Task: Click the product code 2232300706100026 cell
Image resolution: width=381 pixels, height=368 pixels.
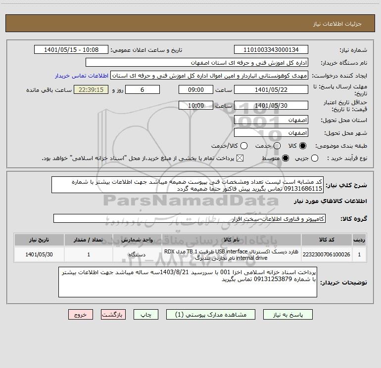Action: 327,254
